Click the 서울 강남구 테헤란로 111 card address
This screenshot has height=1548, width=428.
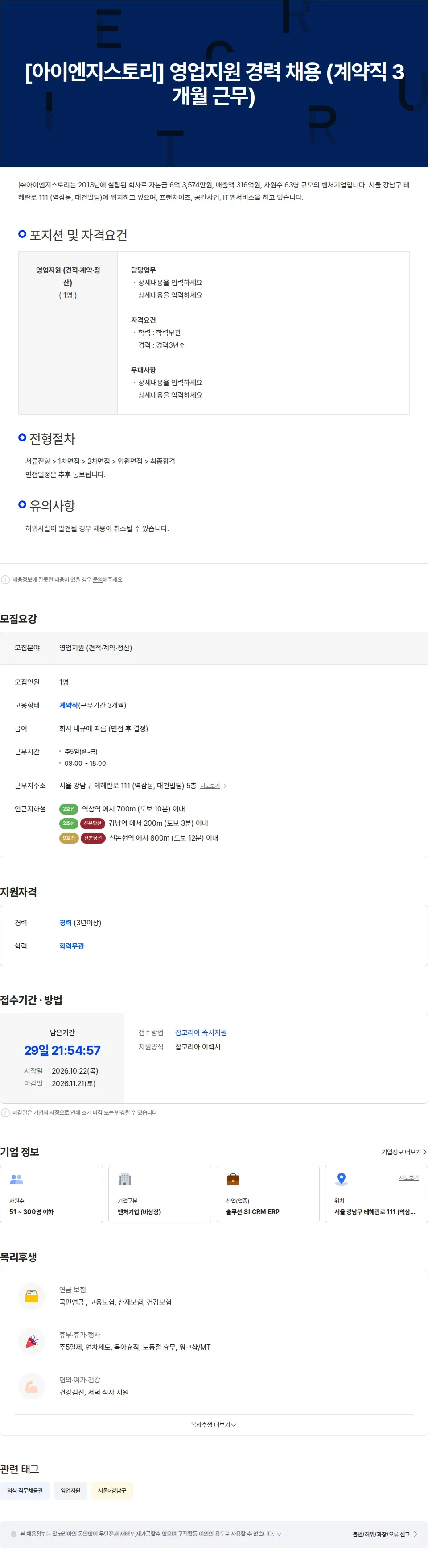tap(374, 1211)
